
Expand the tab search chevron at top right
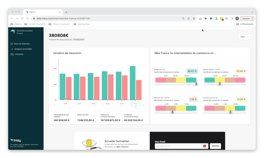[x=252, y=12]
